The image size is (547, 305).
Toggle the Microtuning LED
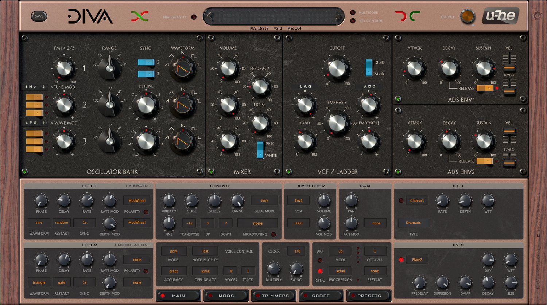273,234
